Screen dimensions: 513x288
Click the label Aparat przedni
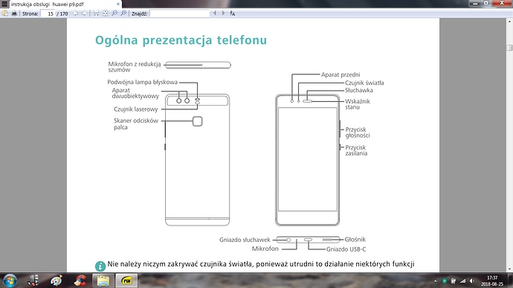point(341,74)
